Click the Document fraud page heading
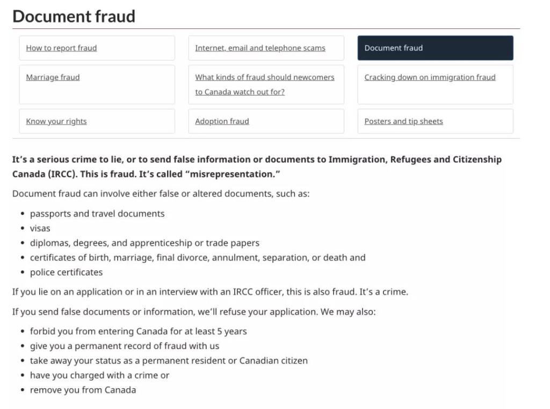This screenshot has height=409, width=550. (x=74, y=16)
